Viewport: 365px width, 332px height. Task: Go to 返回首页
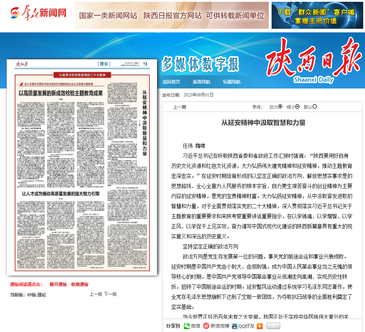(171, 82)
